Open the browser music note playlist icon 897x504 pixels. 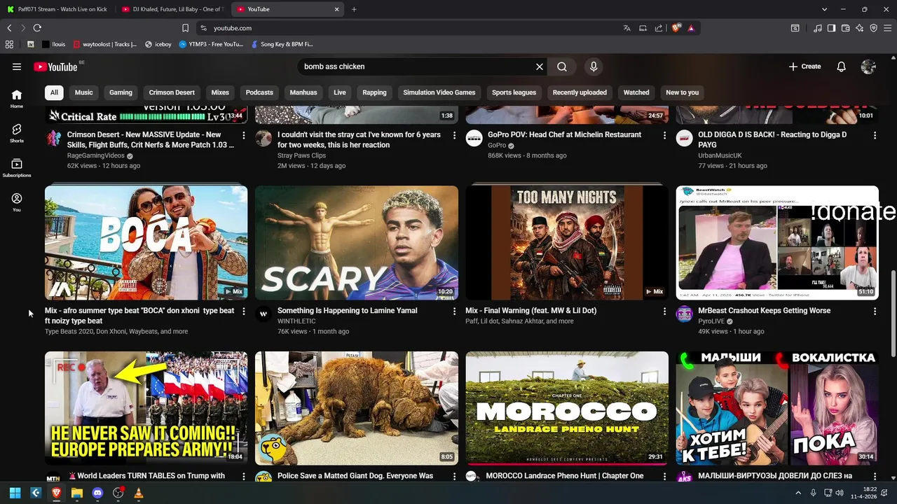pos(818,28)
